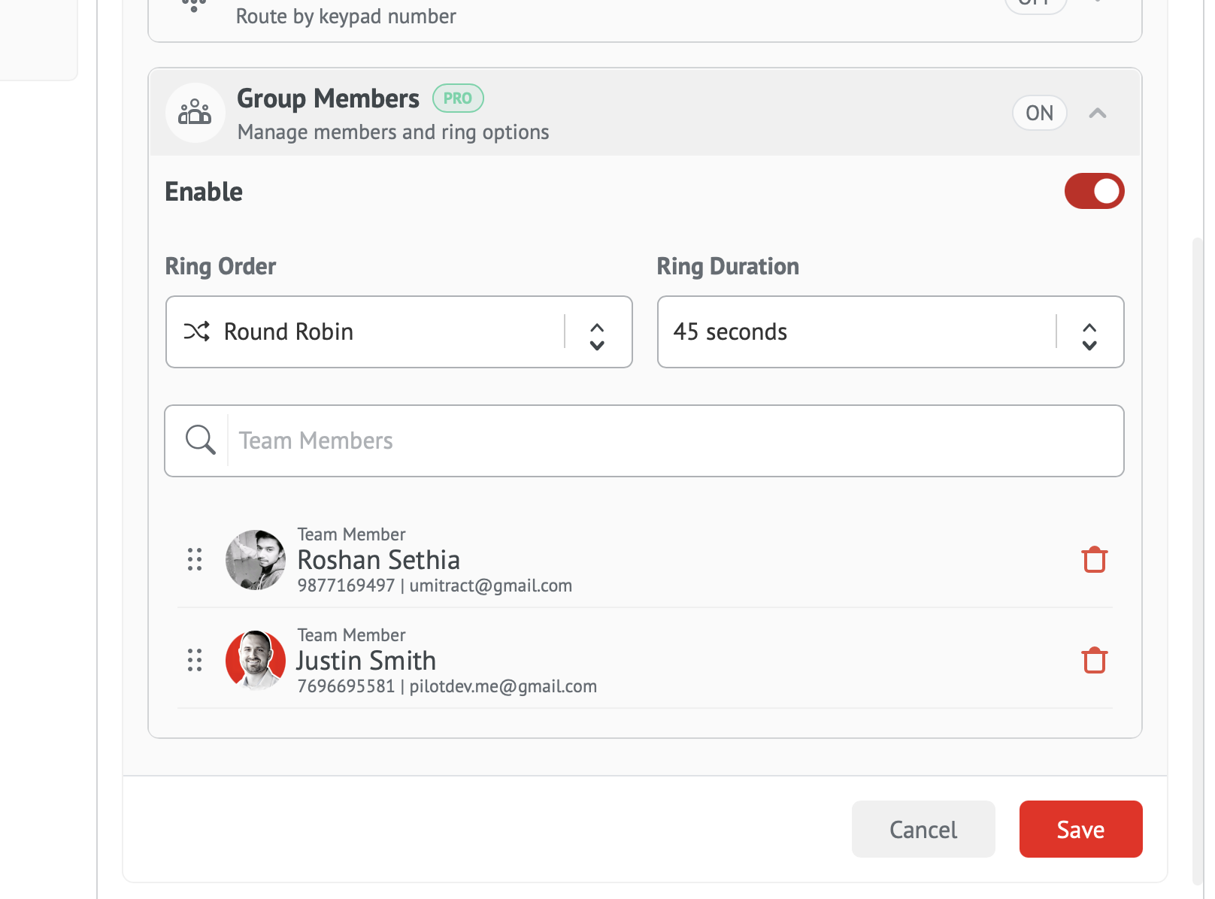Click the shuffle icon in Ring Order
The width and height of the screenshot is (1215, 899).
[x=197, y=331]
